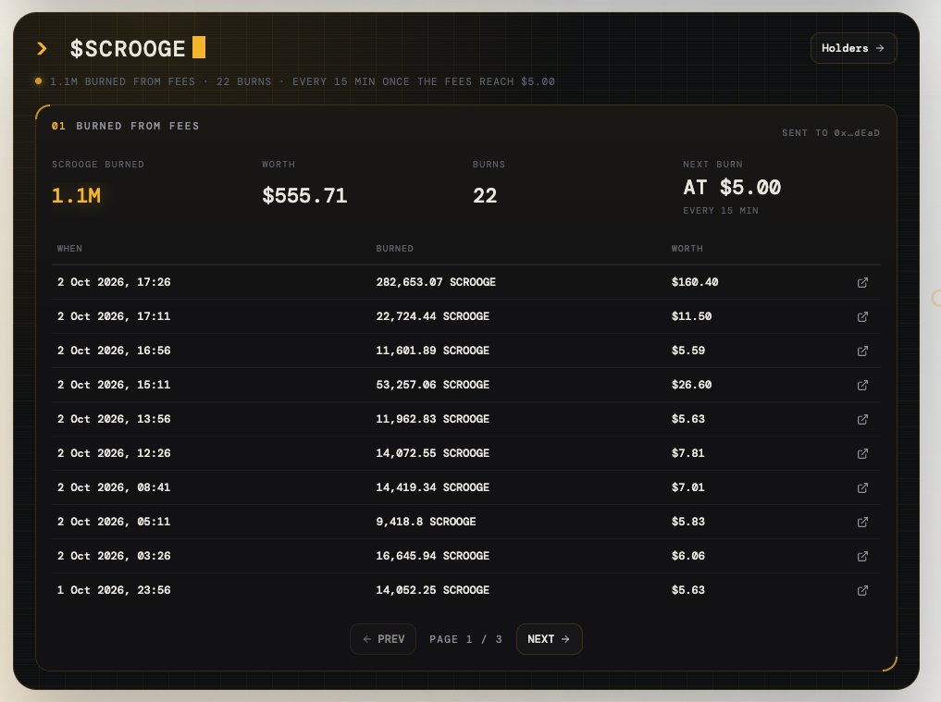Click the $6.06 worth cell
941x702 pixels.
pyautogui.click(x=688, y=556)
